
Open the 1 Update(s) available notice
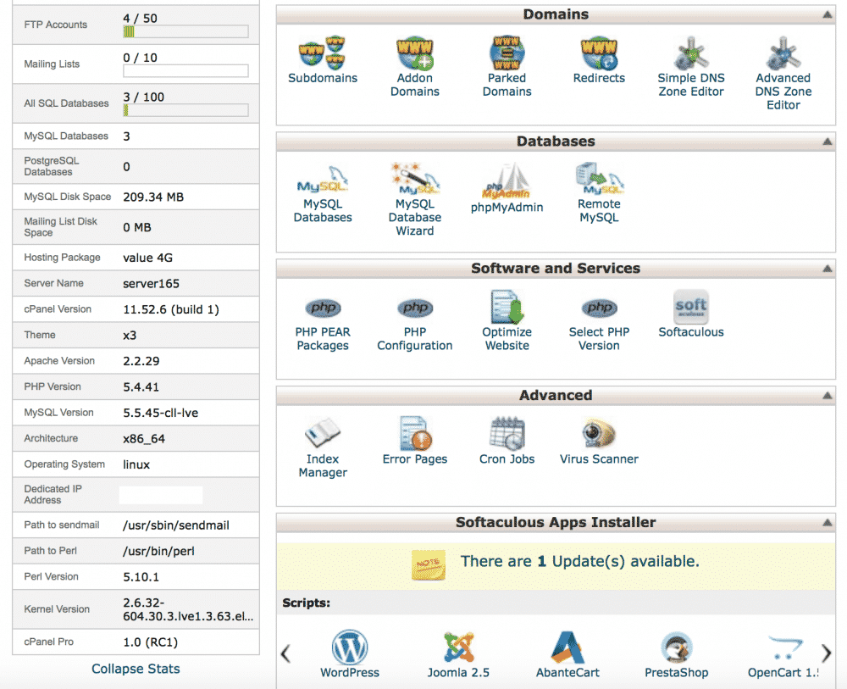coord(579,562)
